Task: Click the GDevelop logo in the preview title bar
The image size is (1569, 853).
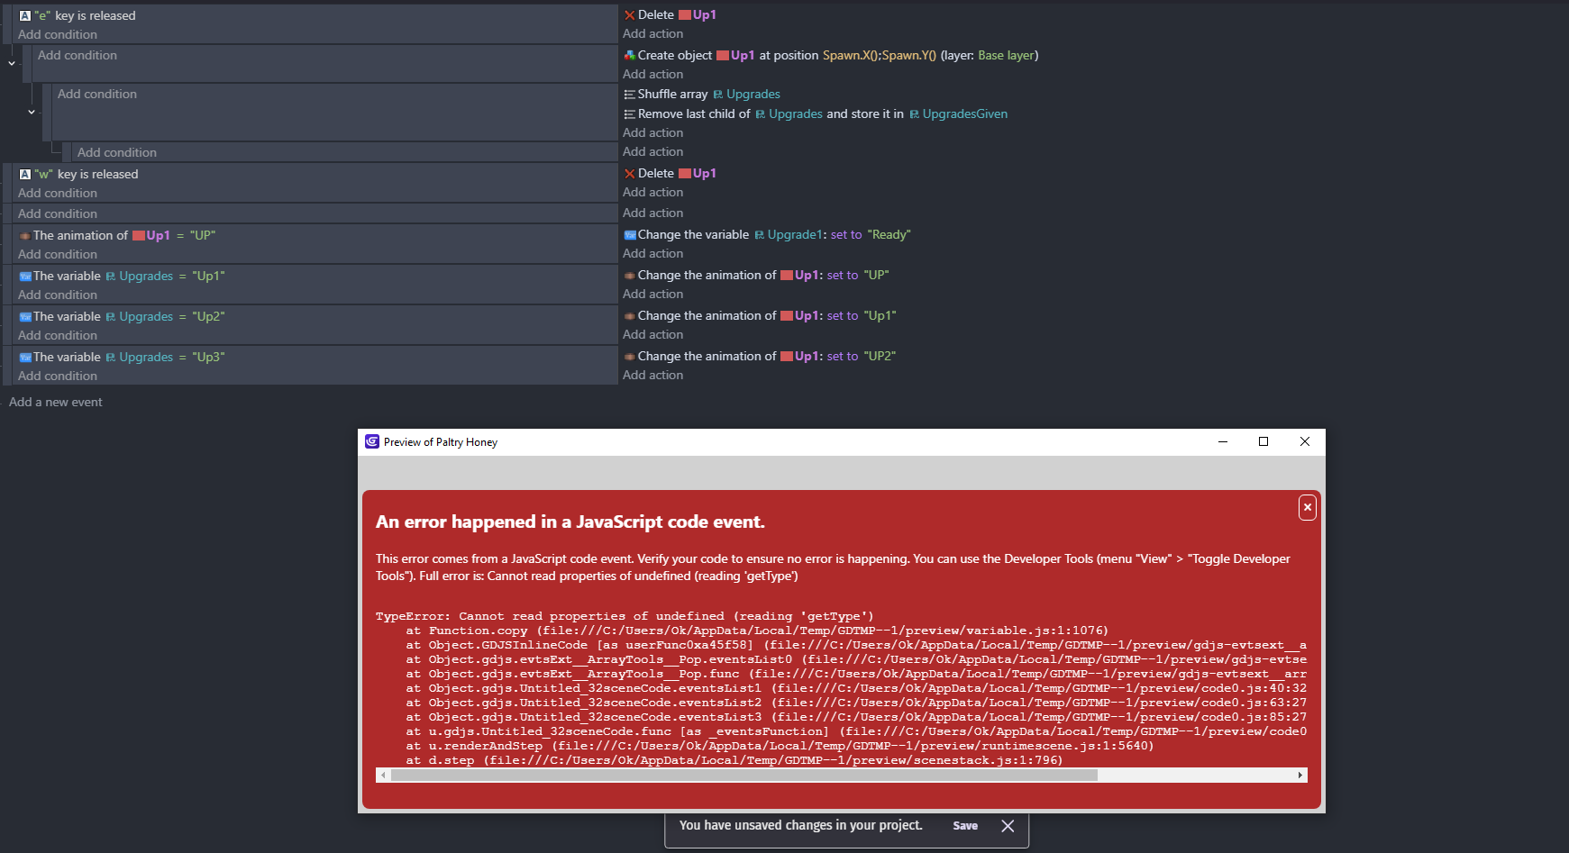Action: pyautogui.click(x=372, y=441)
